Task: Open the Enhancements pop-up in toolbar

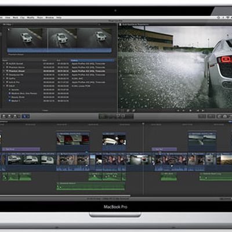Action: [x=202, y=117]
